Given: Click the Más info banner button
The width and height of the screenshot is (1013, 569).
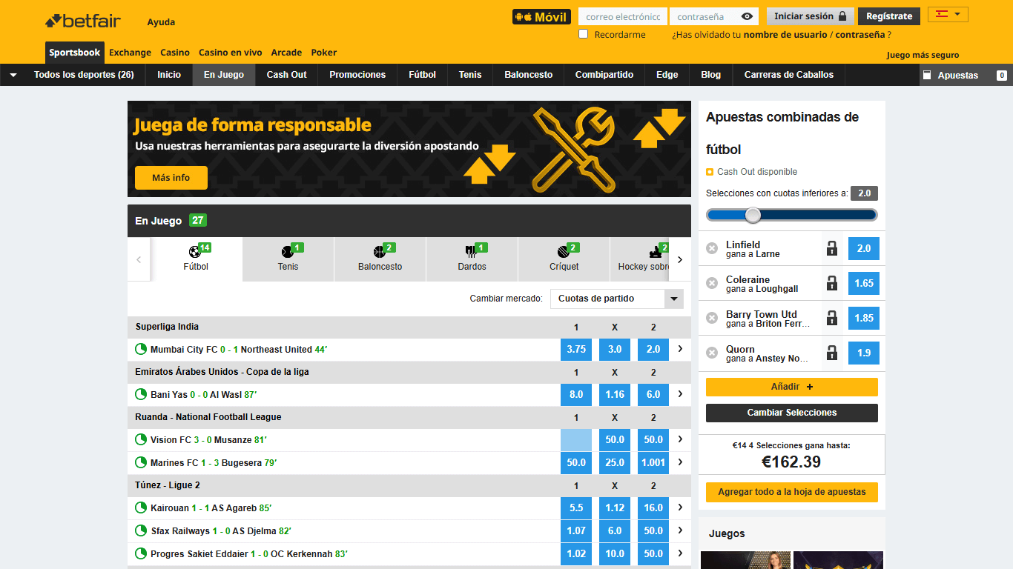Looking at the screenshot, I should coord(171,178).
